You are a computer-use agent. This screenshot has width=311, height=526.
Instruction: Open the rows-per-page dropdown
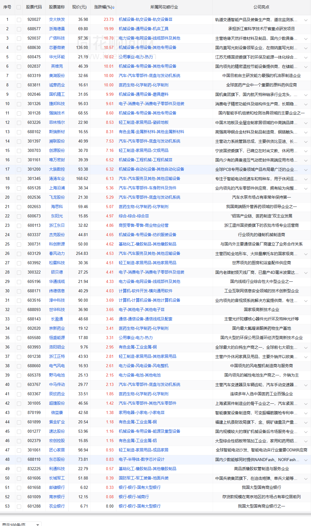click(x=21, y=524)
